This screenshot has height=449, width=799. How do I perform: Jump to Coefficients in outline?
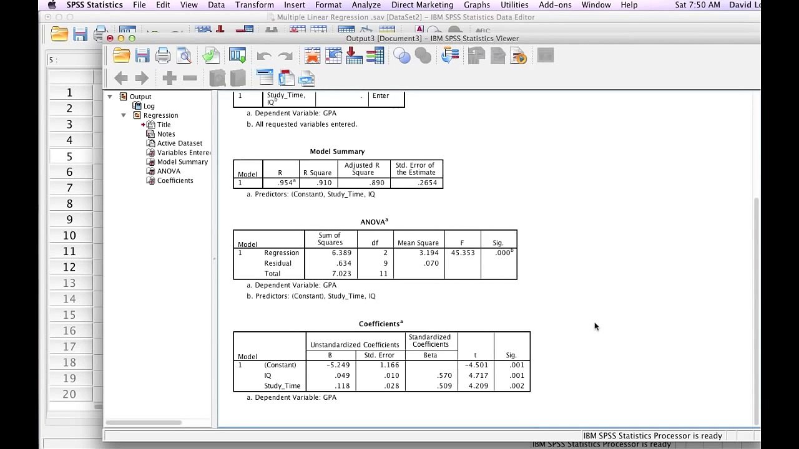[175, 181]
